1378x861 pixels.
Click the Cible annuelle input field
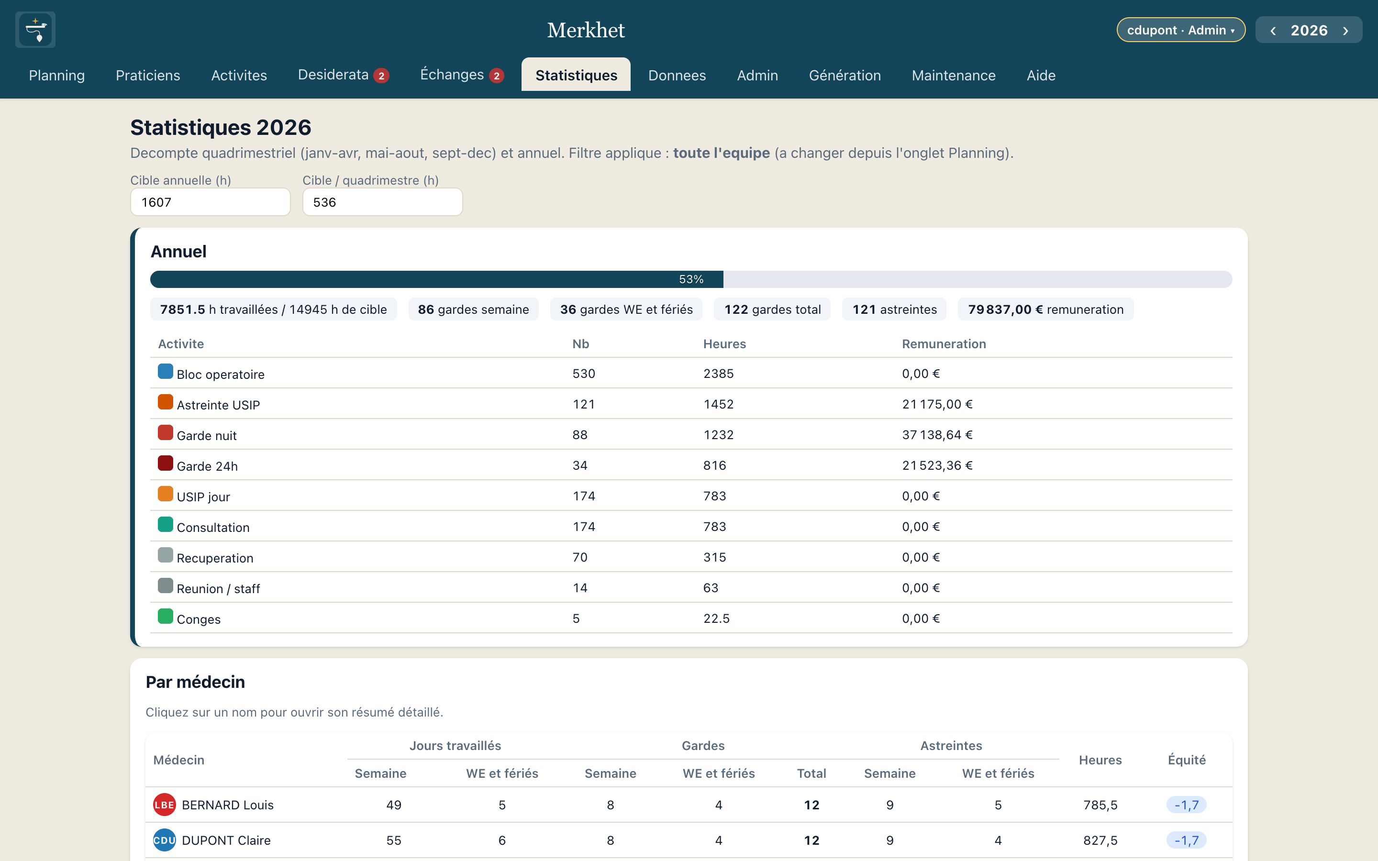tap(210, 202)
